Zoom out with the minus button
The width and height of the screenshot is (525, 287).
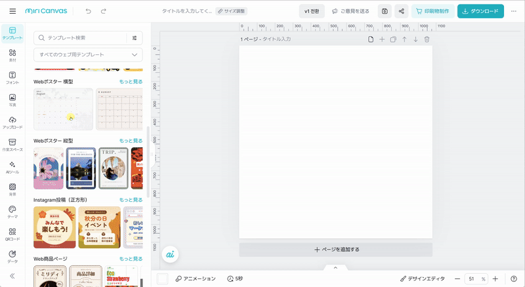point(457,278)
